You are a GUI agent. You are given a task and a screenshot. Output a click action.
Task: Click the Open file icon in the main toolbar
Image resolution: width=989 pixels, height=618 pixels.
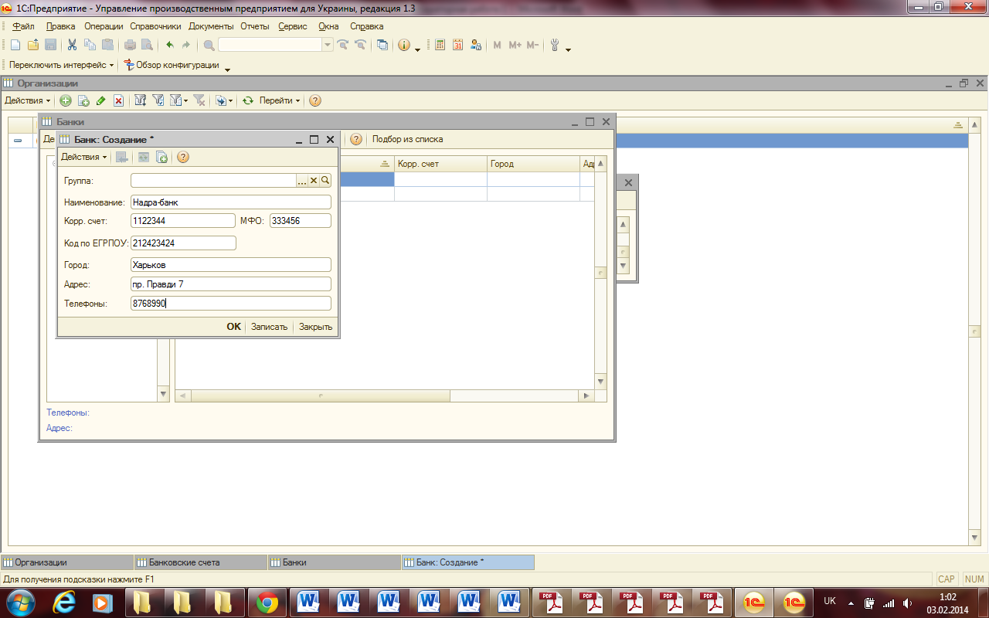(x=33, y=45)
